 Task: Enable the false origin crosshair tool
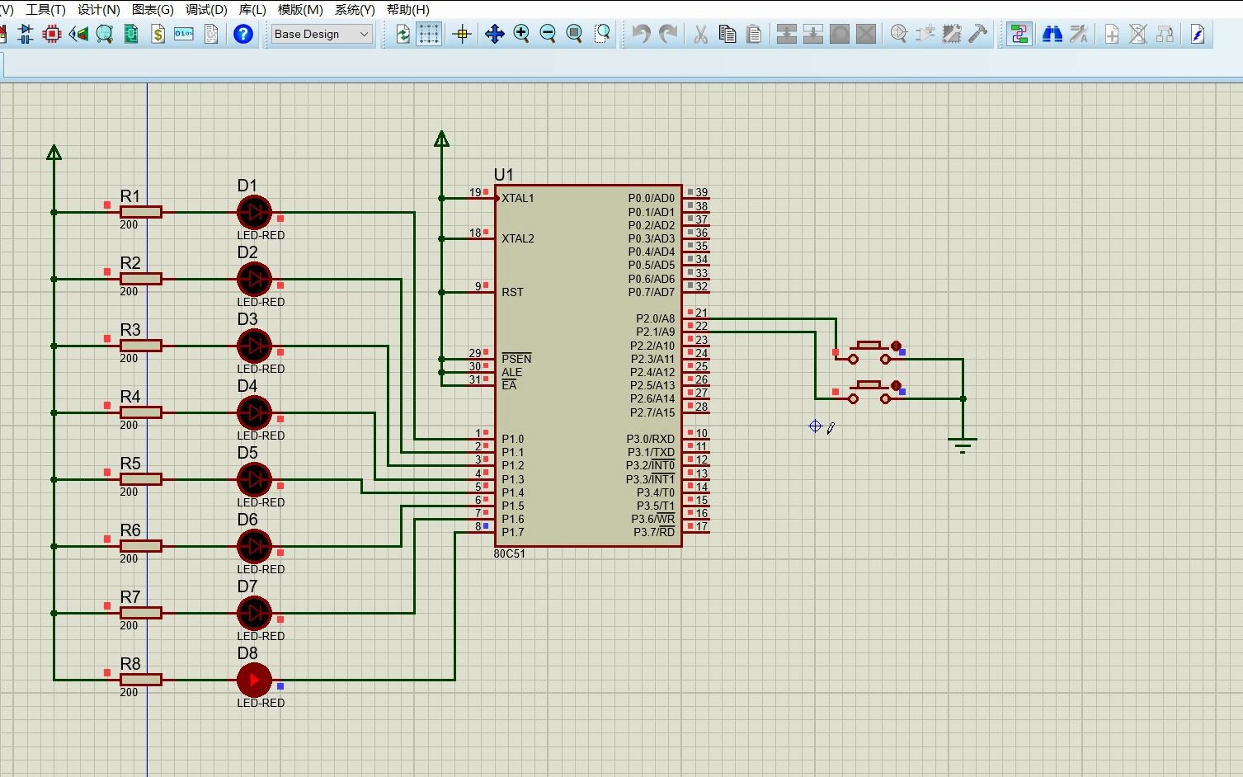(x=462, y=34)
